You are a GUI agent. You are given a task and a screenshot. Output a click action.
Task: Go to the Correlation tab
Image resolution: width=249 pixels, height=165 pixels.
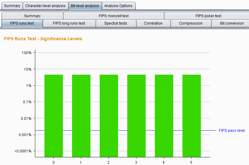[153, 23]
